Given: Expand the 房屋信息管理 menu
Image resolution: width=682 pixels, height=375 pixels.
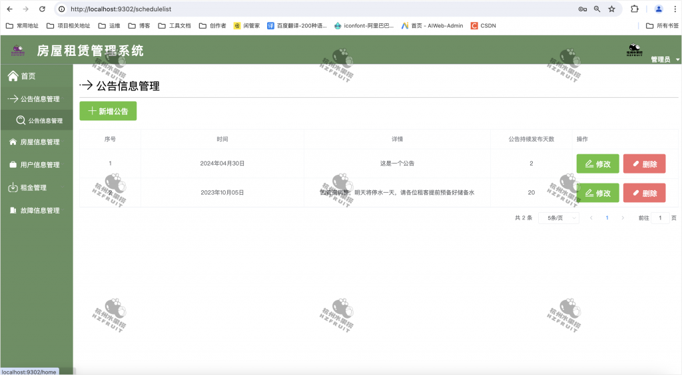Looking at the screenshot, I should (37, 142).
